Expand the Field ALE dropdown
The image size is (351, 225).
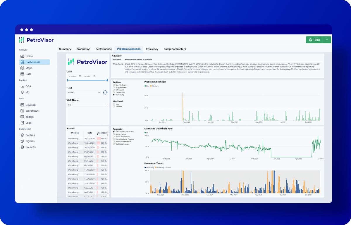[x=99, y=93]
